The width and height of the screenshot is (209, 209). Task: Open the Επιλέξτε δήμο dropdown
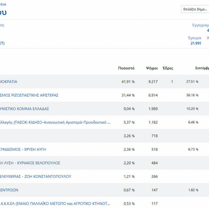click(195, 9)
